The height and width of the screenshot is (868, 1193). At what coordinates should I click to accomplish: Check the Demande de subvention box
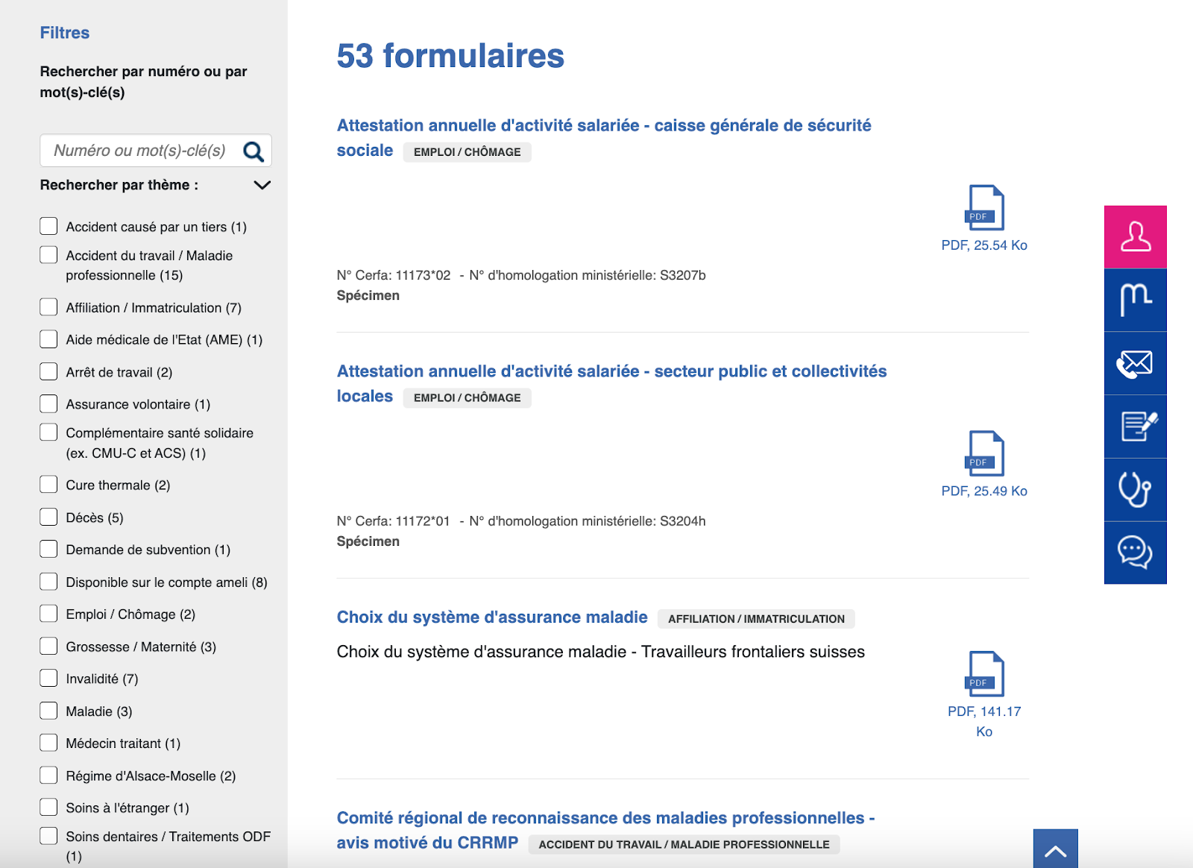coord(48,549)
